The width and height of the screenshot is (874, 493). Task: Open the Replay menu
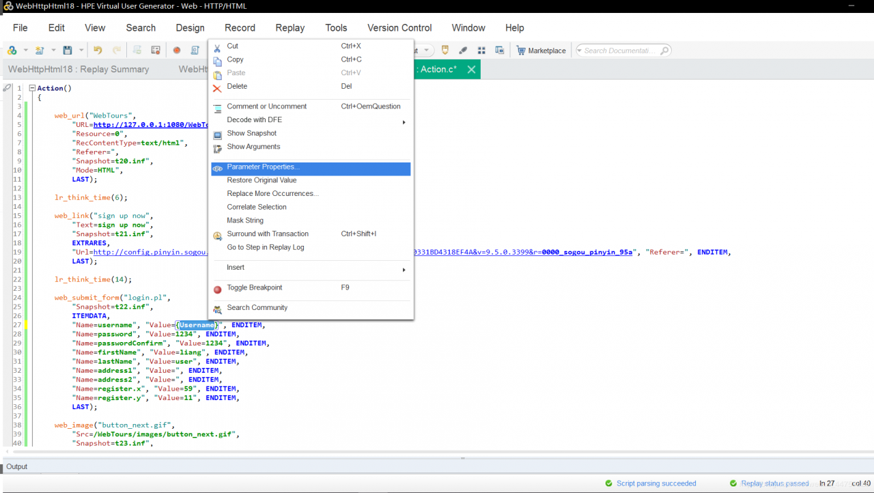coord(290,28)
